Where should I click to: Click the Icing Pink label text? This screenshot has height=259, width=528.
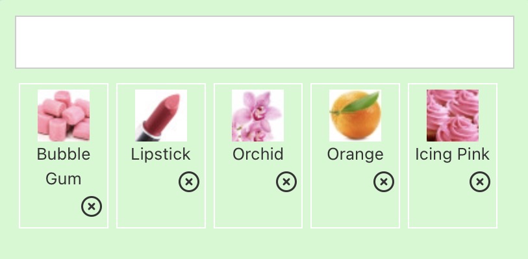pos(453,155)
